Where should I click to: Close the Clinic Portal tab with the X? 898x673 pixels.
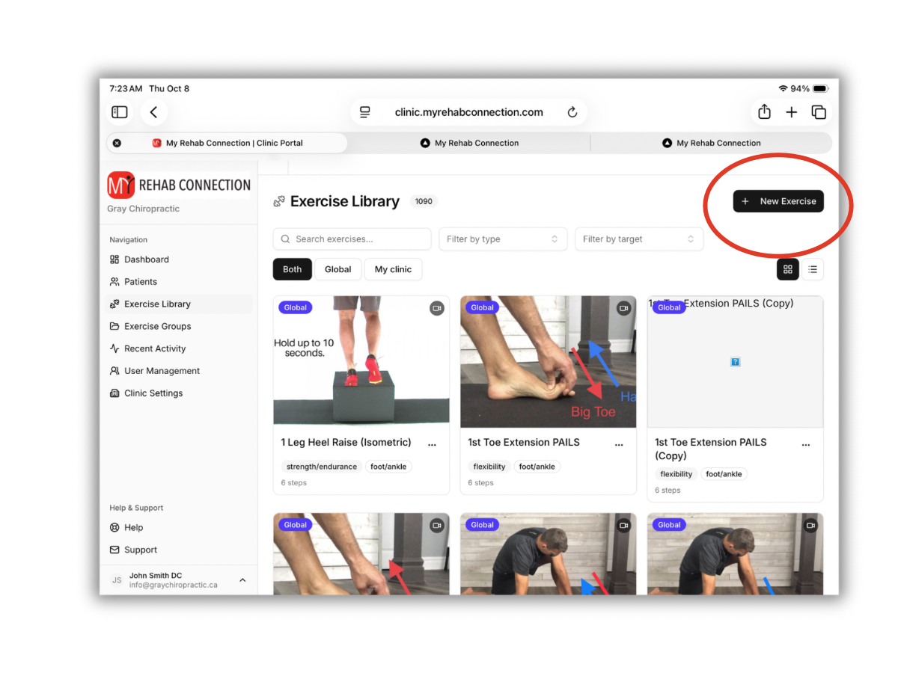117,143
